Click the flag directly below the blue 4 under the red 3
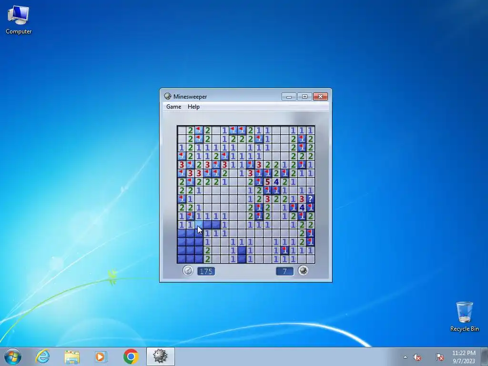Image resolution: width=488 pixels, height=366 pixels. [x=302, y=216]
